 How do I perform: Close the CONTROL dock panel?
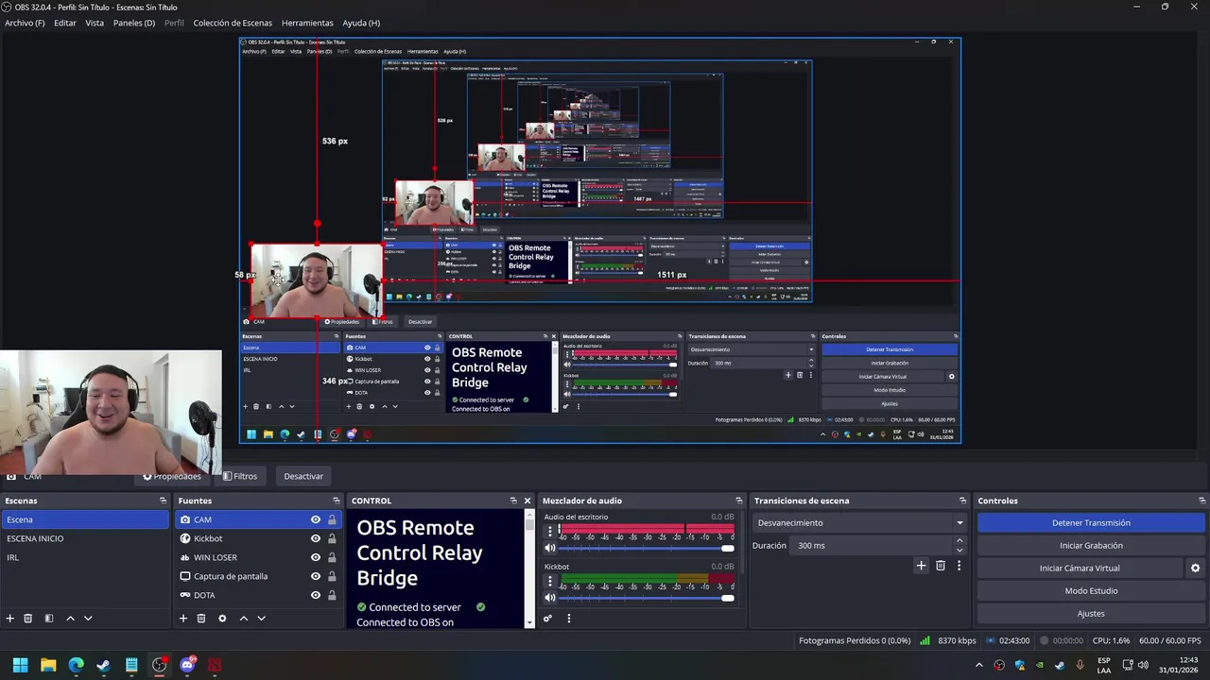pyautogui.click(x=527, y=501)
